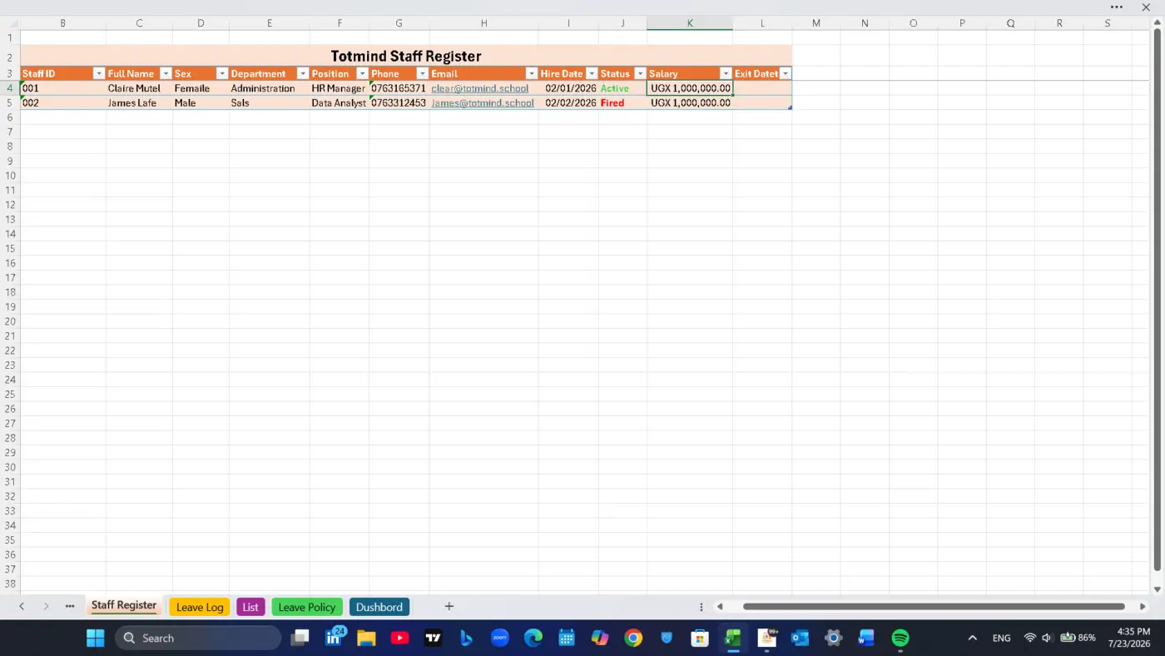Image resolution: width=1165 pixels, height=656 pixels.
Task: Open the Full Name filter dropdown
Action: coord(166,73)
